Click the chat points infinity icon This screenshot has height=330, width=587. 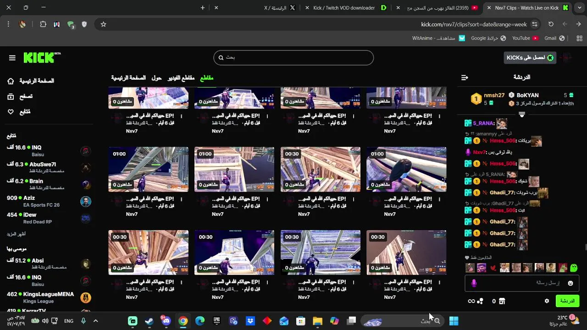pyautogui.click(x=471, y=301)
